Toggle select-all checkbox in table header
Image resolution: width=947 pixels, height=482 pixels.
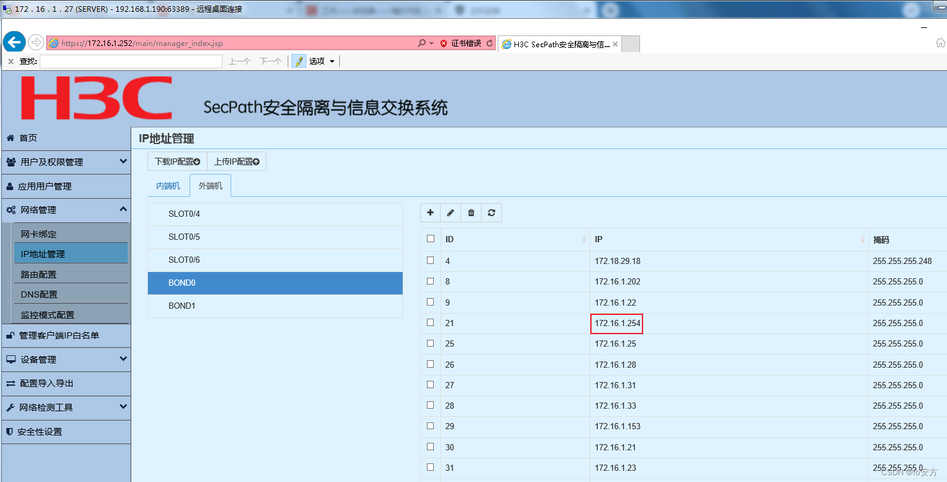click(431, 239)
